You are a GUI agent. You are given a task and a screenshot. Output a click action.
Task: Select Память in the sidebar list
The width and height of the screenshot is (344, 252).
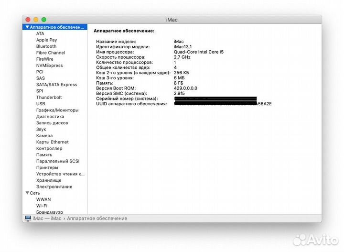[44, 155]
